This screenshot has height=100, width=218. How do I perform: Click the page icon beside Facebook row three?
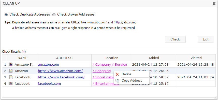[11, 77]
